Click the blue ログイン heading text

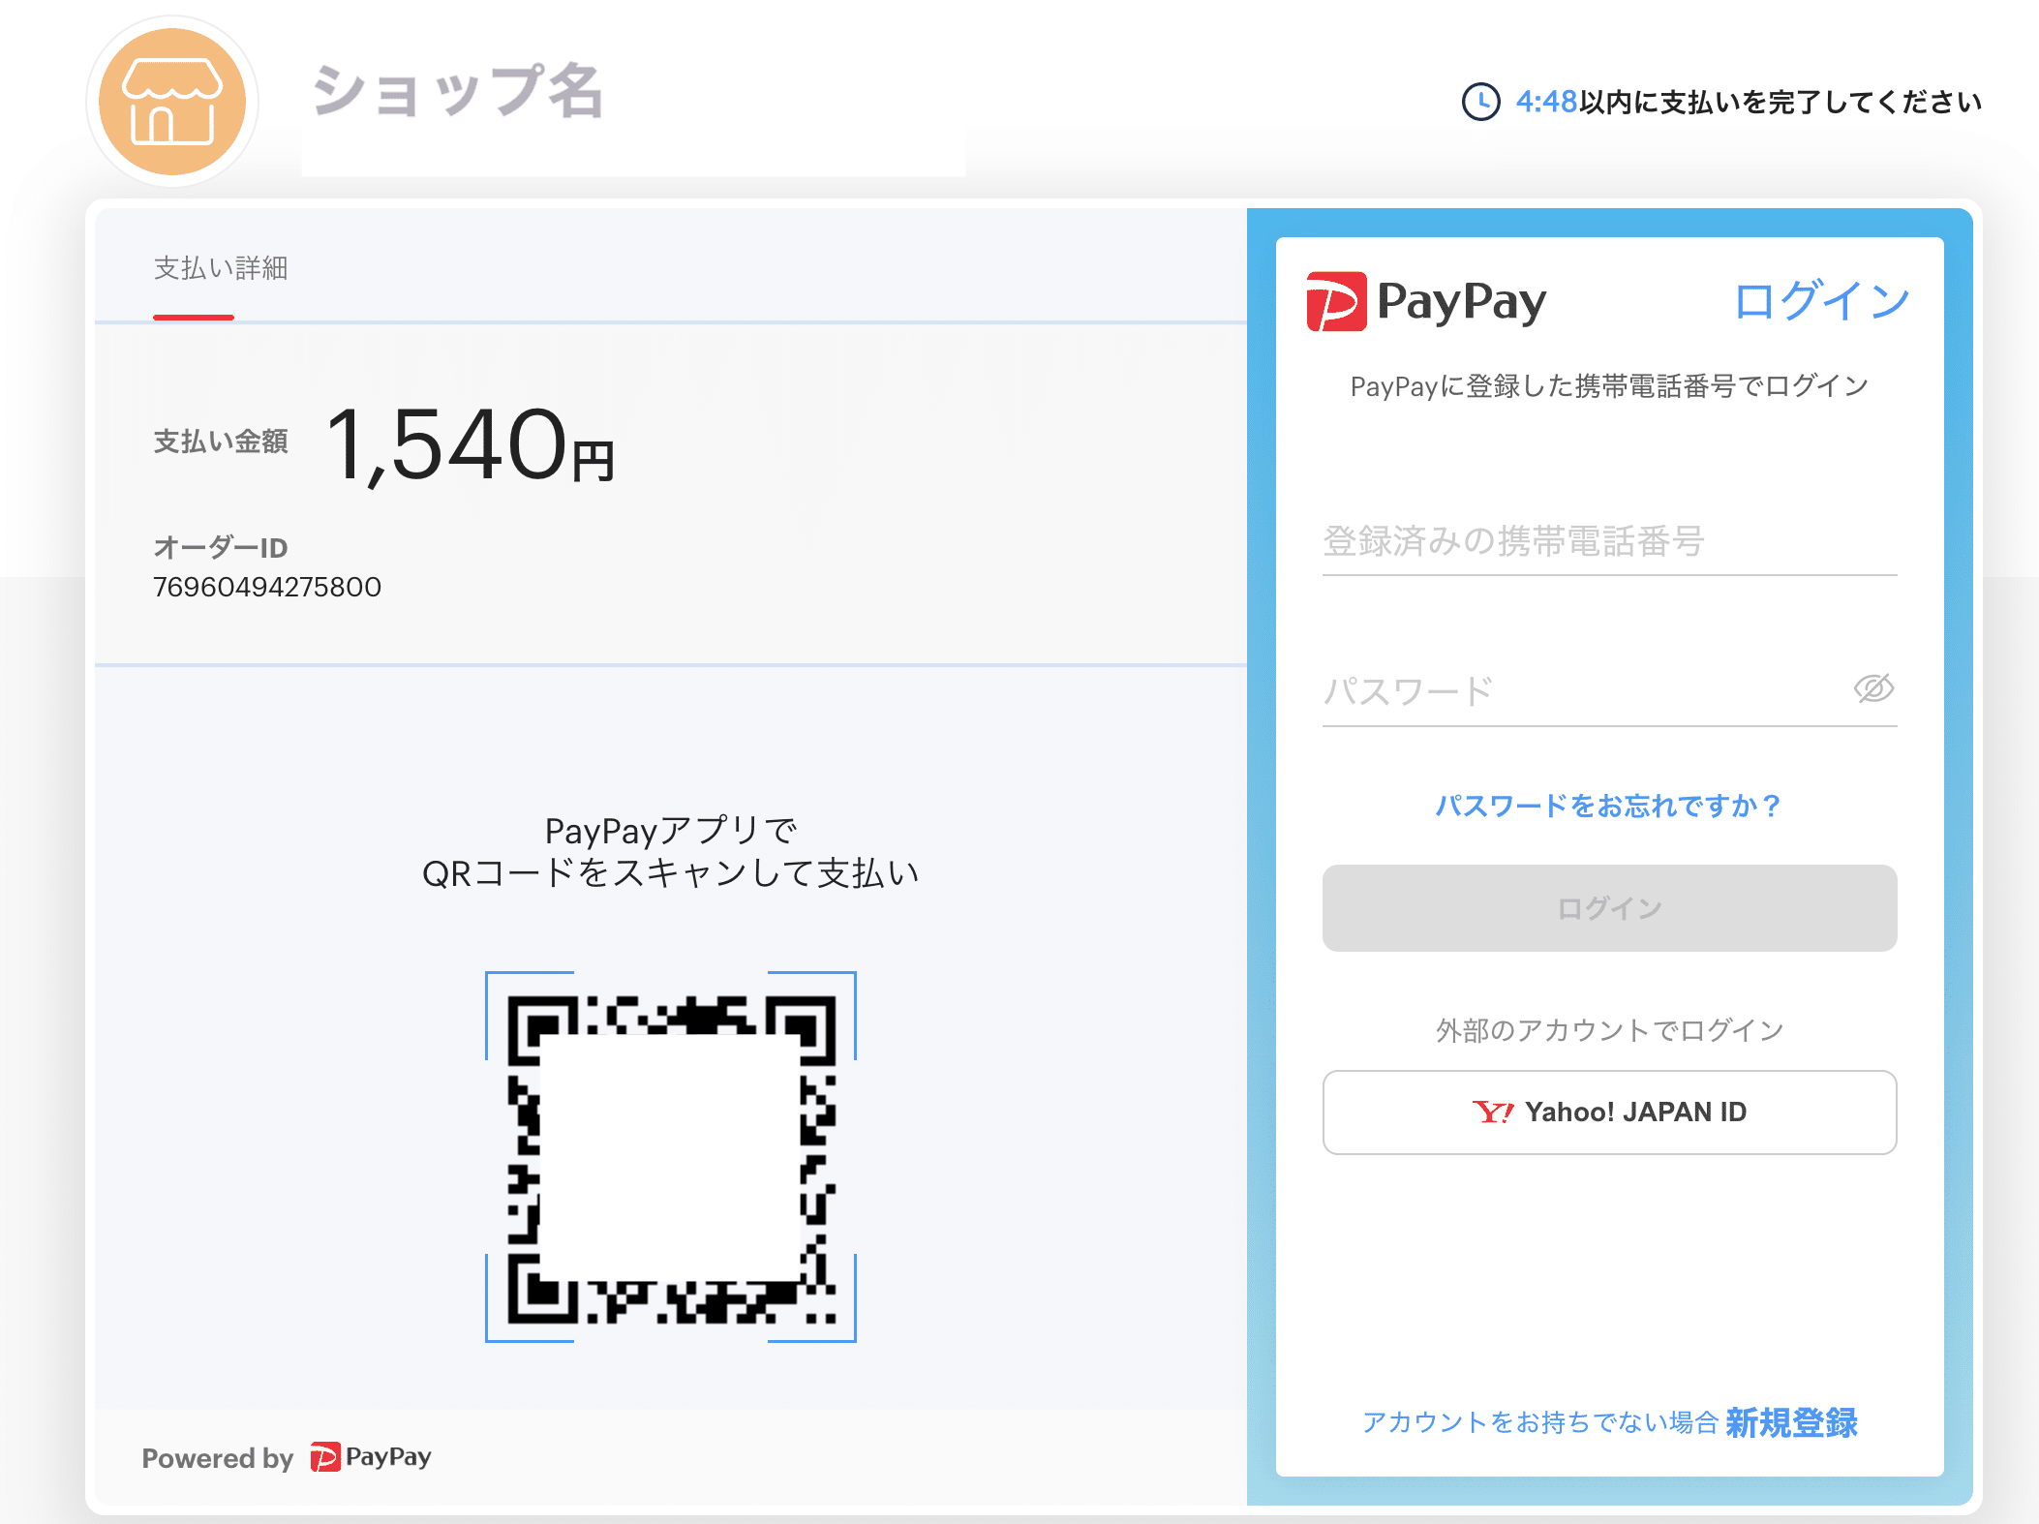coord(1821,301)
